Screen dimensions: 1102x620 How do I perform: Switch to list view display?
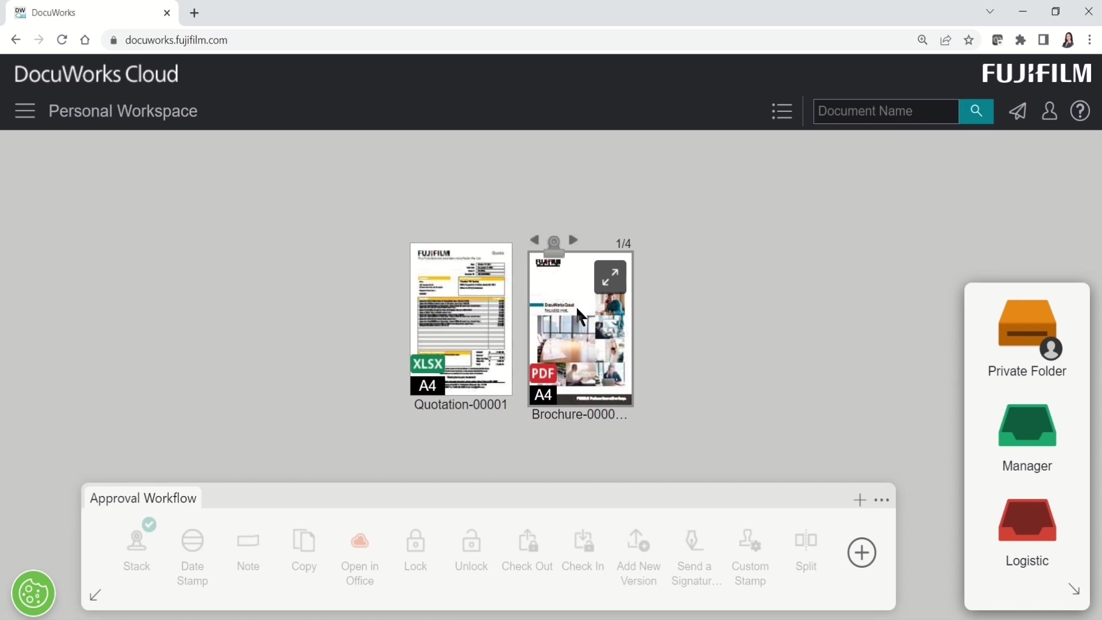(x=782, y=111)
